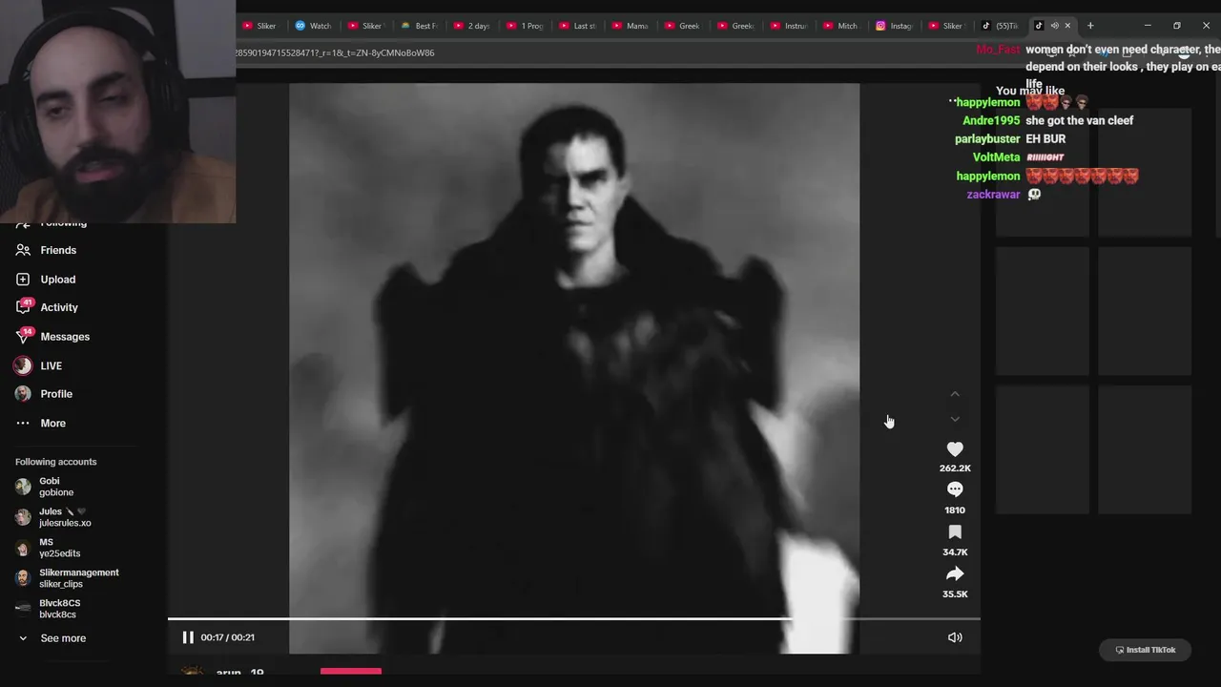This screenshot has width=1221, height=687.
Task: Close the active TikTok browser tab
Action: tap(1067, 26)
